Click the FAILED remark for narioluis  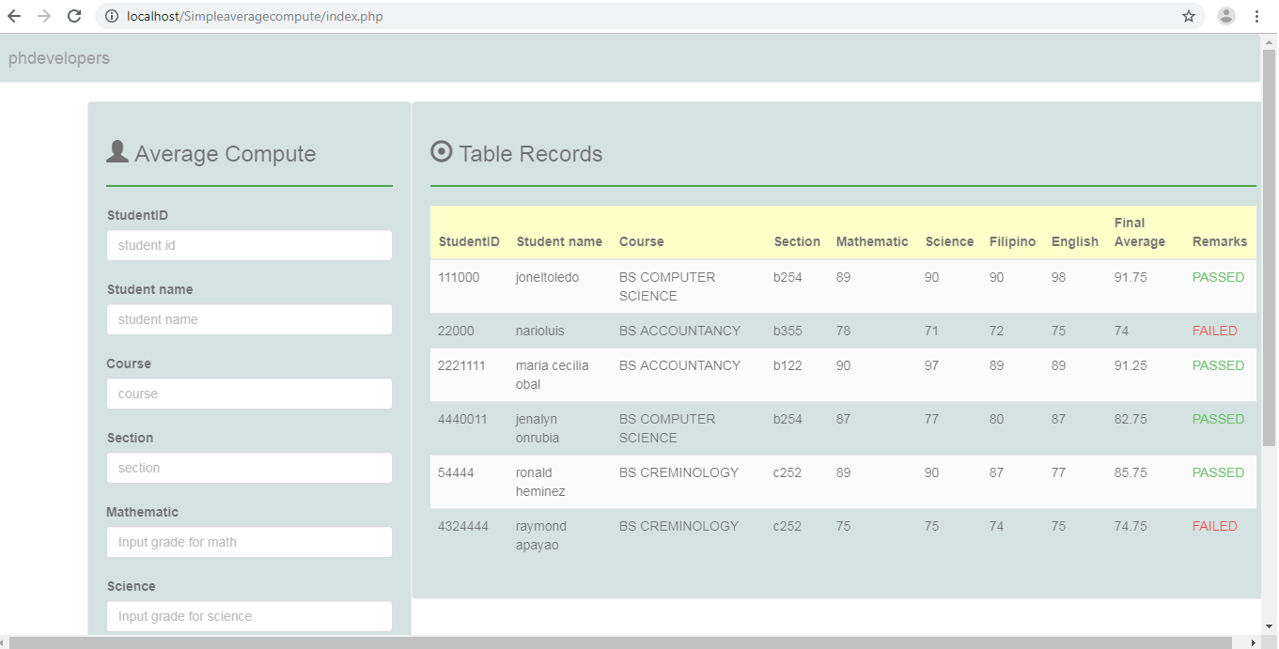pos(1213,331)
